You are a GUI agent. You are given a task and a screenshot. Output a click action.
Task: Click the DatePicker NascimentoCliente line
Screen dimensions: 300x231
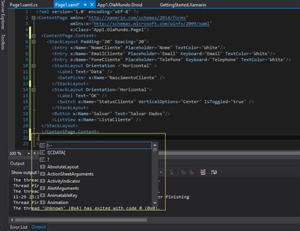point(111,78)
